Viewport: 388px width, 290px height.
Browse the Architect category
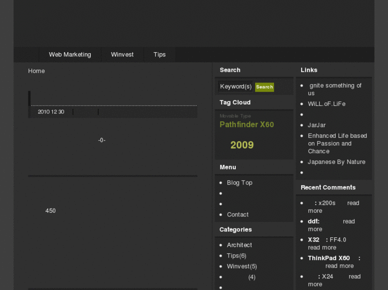[x=239, y=245]
